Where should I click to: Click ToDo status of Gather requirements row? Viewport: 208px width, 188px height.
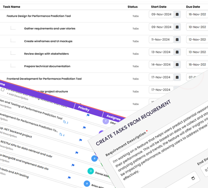click(x=136, y=29)
